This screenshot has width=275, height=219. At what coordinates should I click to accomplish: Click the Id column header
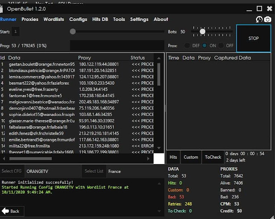[3, 58]
